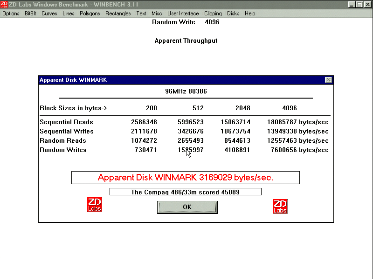Click the red Apparent Disk WINMARK result box

pos(185,178)
